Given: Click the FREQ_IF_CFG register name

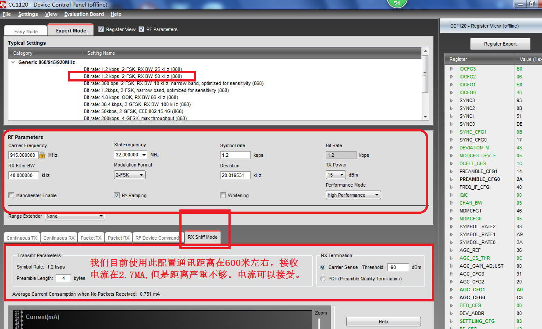Looking at the screenshot, I should (475, 187).
